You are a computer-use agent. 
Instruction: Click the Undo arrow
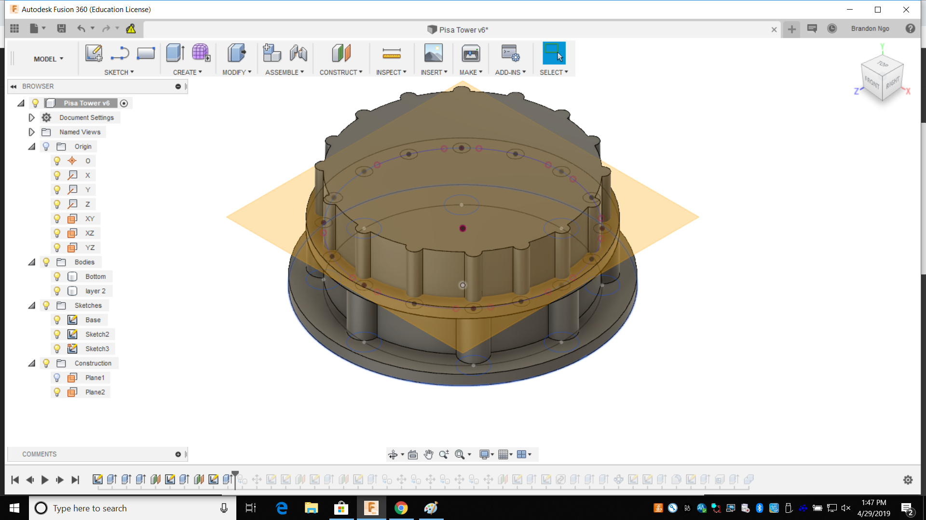coord(81,29)
